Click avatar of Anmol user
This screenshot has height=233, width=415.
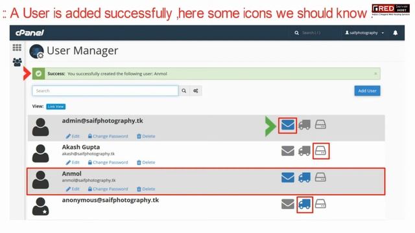point(40,180)
